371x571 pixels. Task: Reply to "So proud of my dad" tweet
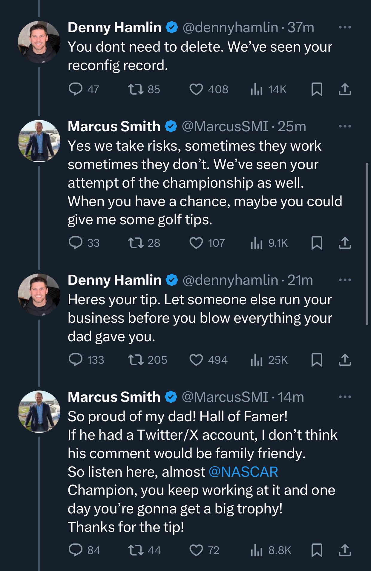(x=76, y=550)
